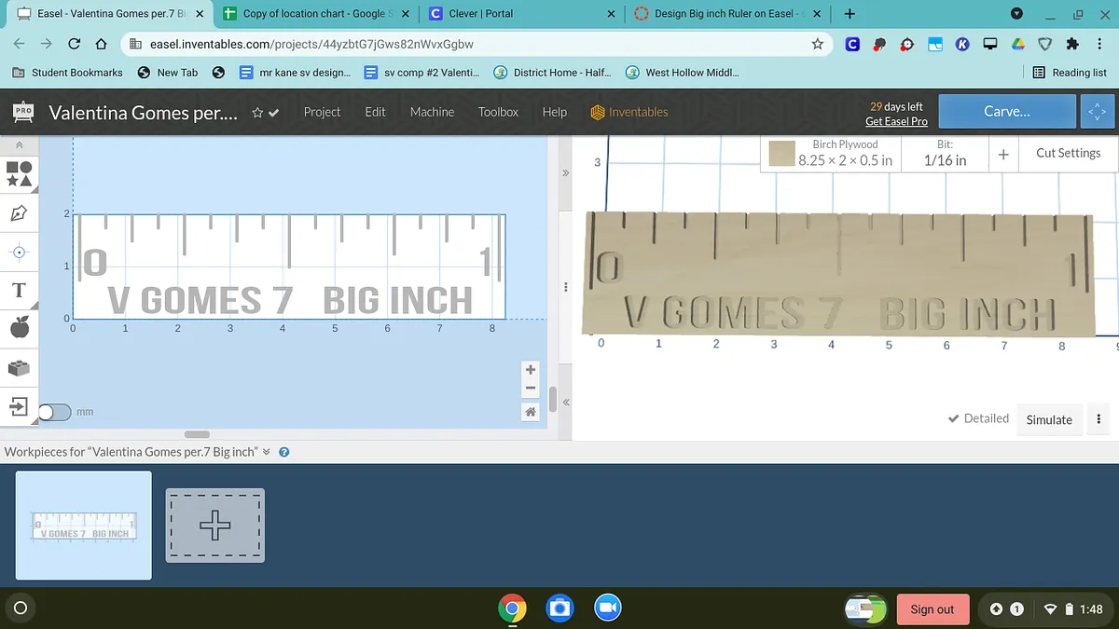Image resolution: width=1119 pixels, height=629 pixels.
Task: Click the Birch Plywood material swatch
Action: (781, 153)
